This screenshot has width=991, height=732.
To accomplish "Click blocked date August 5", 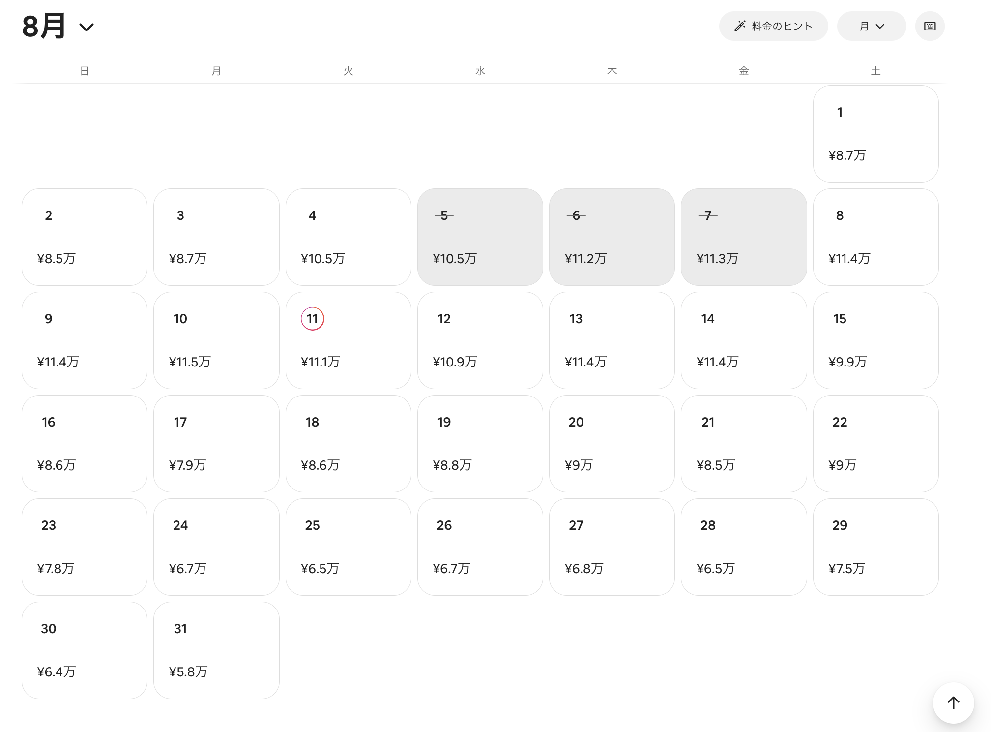I will pyautogui.click(x=480, y=237).
